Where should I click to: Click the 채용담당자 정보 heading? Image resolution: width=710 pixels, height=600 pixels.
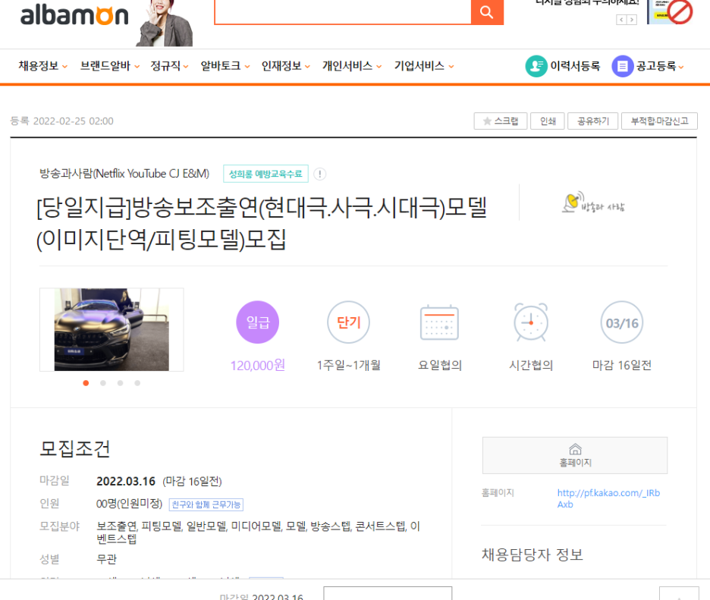tap(532, 554)
